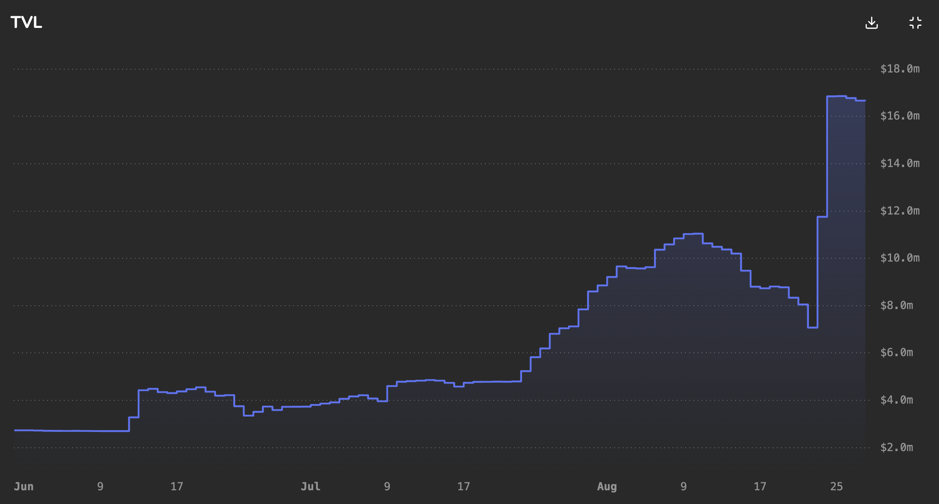Click the August peak near $11m
Image resolution: width=939 pixels, height=504 pixels.
pos(693,234)
